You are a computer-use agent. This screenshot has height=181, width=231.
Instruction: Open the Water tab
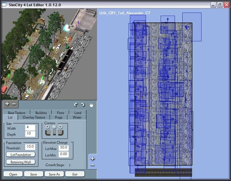coord(77,117)
